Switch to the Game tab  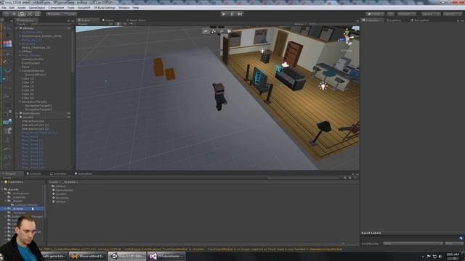click(108, 20)
